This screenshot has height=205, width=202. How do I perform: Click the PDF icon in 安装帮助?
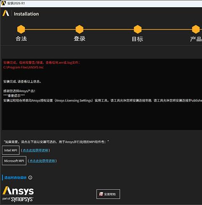click(x=101, y=194)
